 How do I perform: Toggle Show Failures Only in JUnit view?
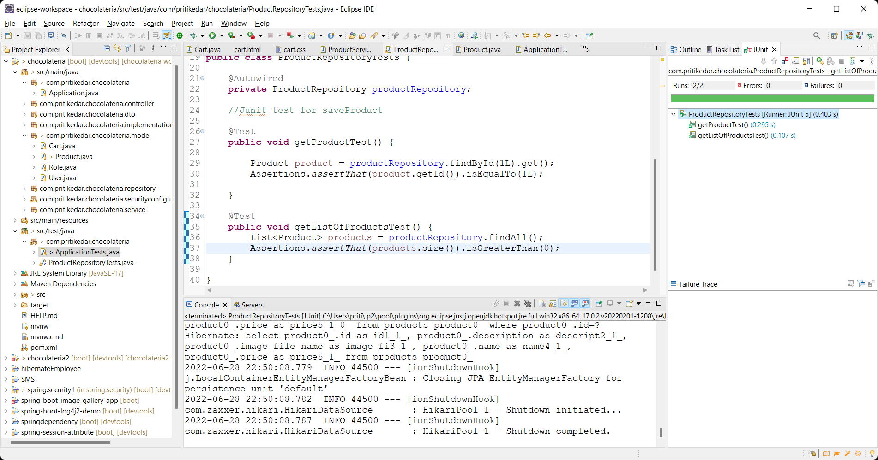(x=785, y=61)
